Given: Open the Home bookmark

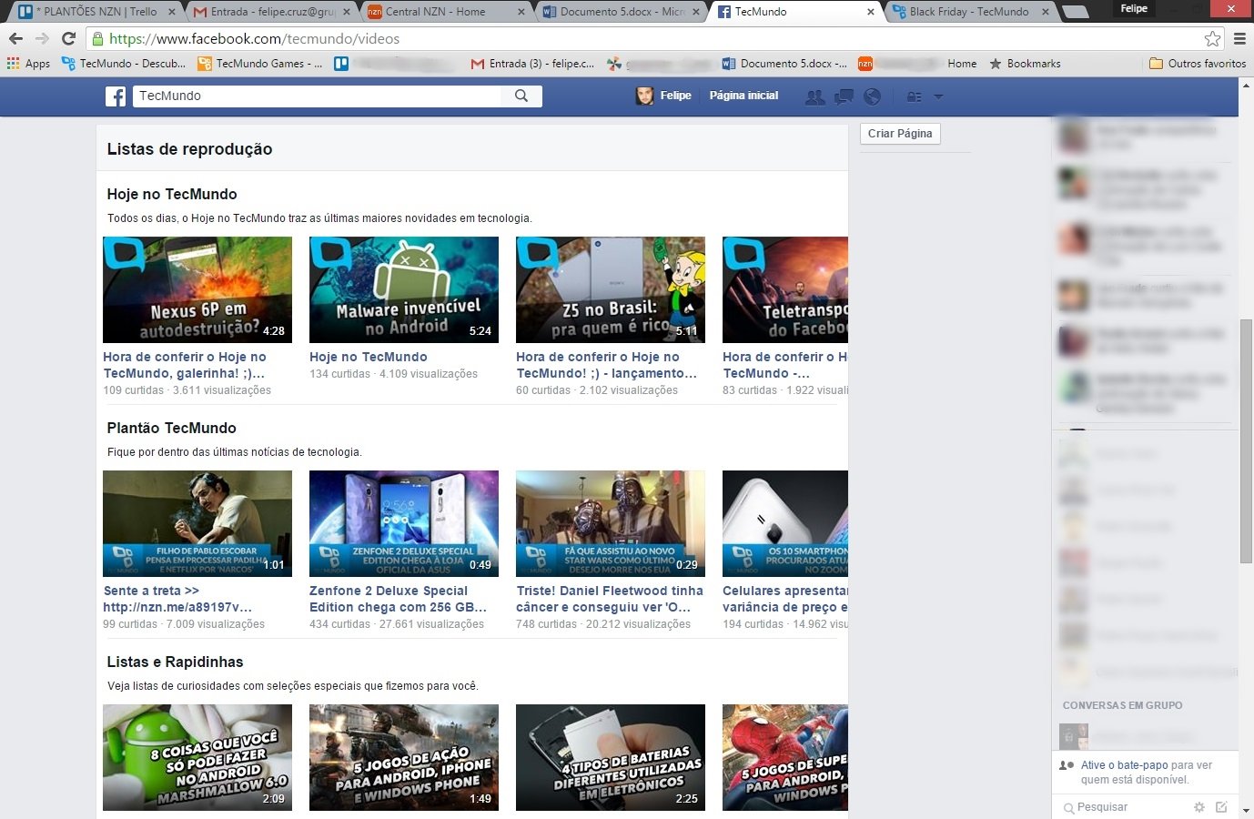Looking at the screenshot, I should tap(962, 64).
